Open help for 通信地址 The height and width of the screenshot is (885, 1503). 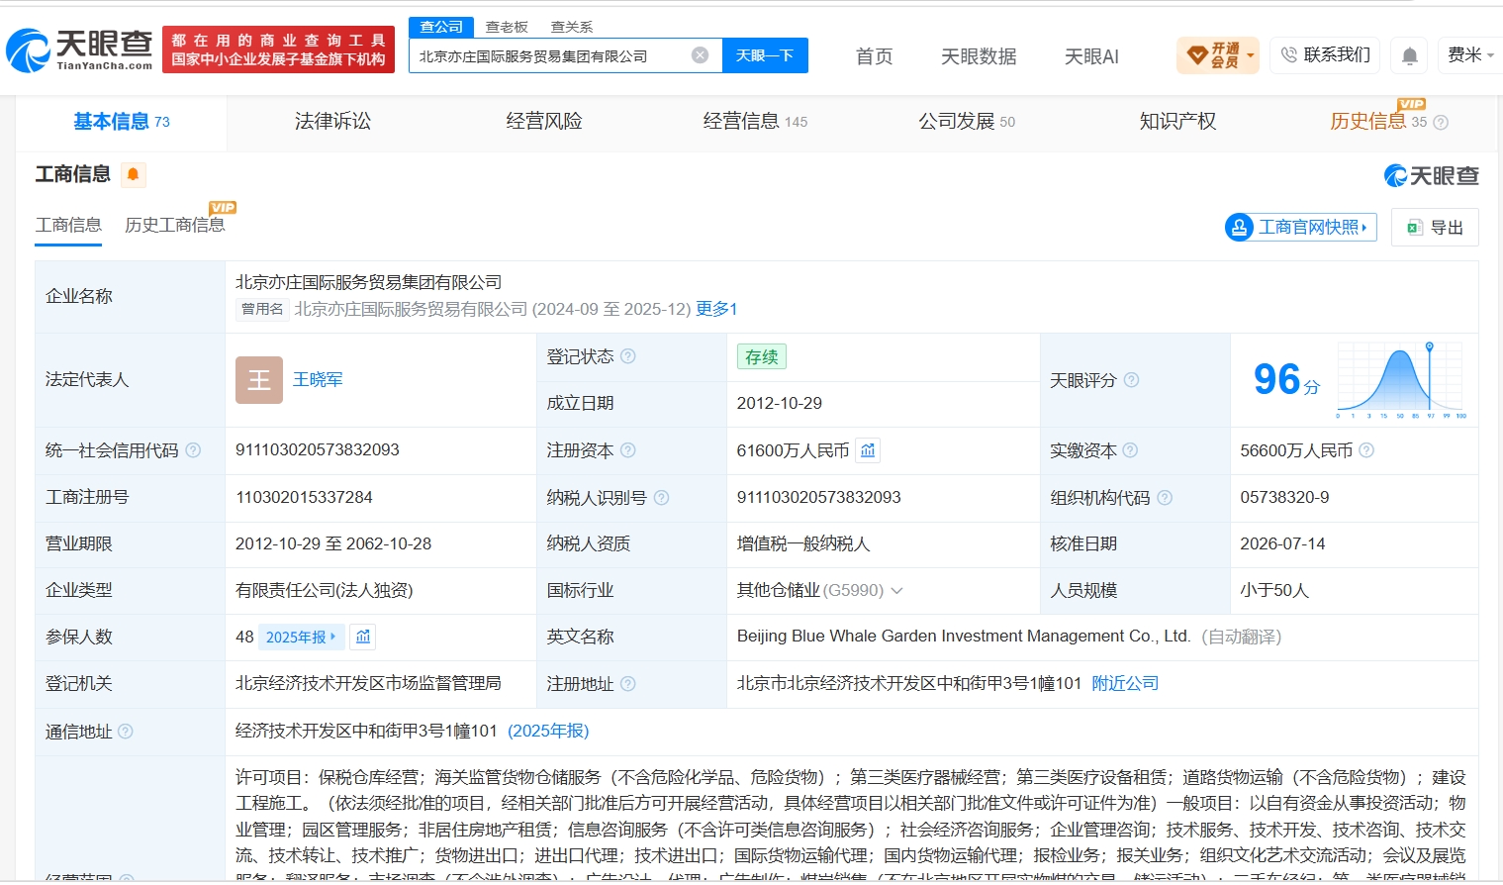(126, 732)
